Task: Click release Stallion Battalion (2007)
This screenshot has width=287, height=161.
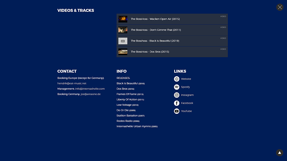Action: coord(131,116)
